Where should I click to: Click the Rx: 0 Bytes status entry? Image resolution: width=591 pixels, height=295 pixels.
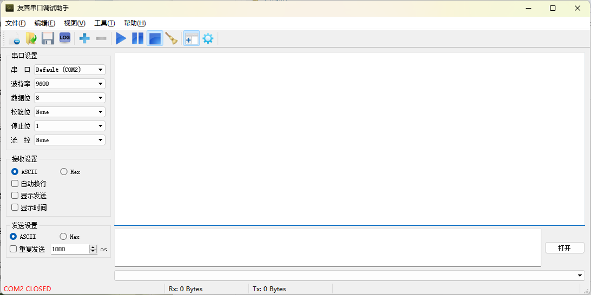point(186,289)
